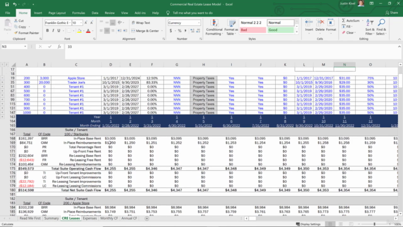Expand outline group at row 19
The image size is (403, 227).
click(x=3, y=78)
